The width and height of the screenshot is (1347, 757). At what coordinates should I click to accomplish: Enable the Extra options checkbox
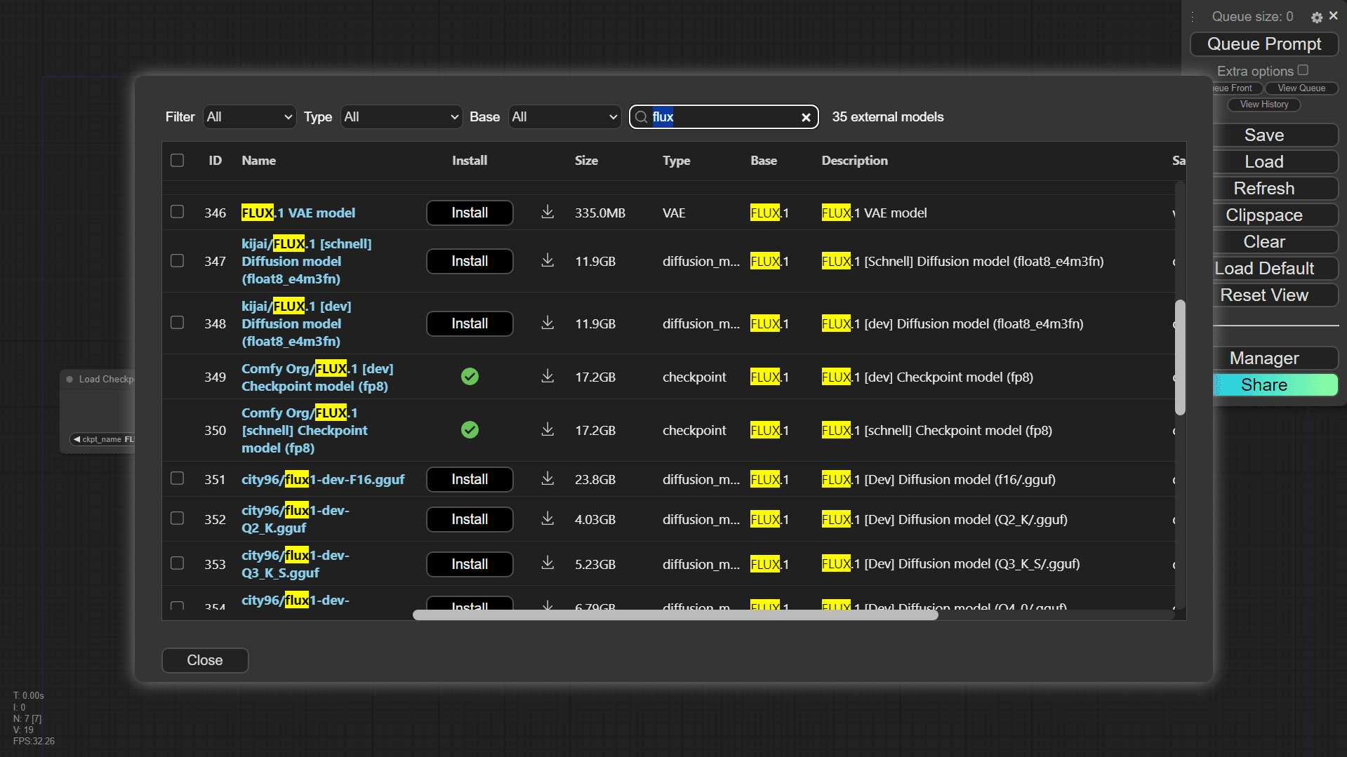(1304, 69)
